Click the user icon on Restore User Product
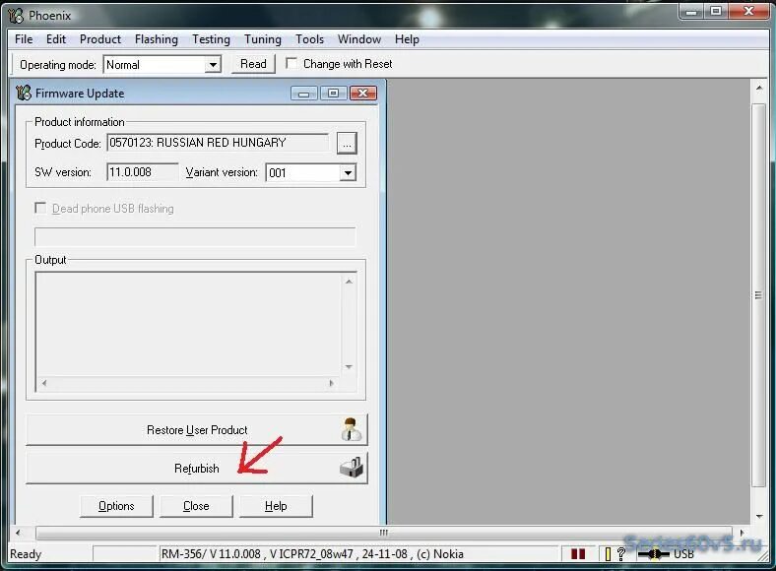This screenshot has height=571, width=776. tap(351, 429)
